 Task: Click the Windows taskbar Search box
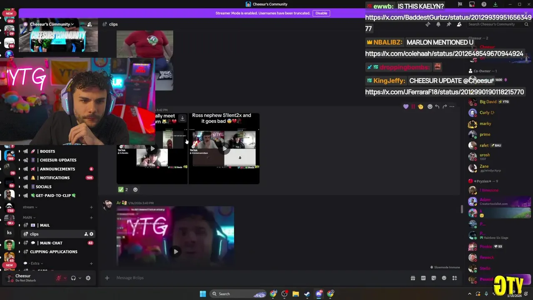[239, 294]
